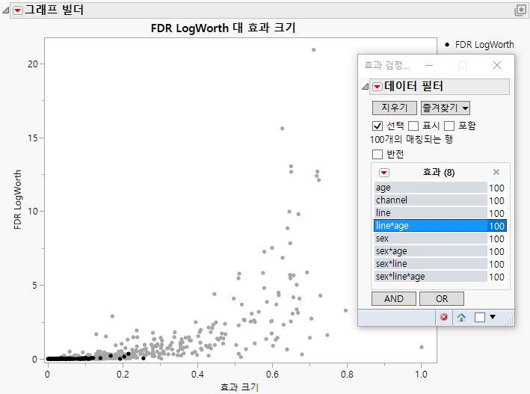Collapse the 그래프 빌더 outline disclosure triangle

click(x=5, y=10)
